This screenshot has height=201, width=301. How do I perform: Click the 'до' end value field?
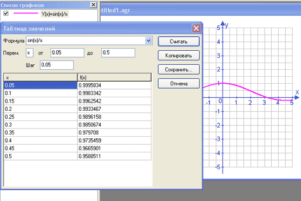pyautogui.click(x=118, y=53)
